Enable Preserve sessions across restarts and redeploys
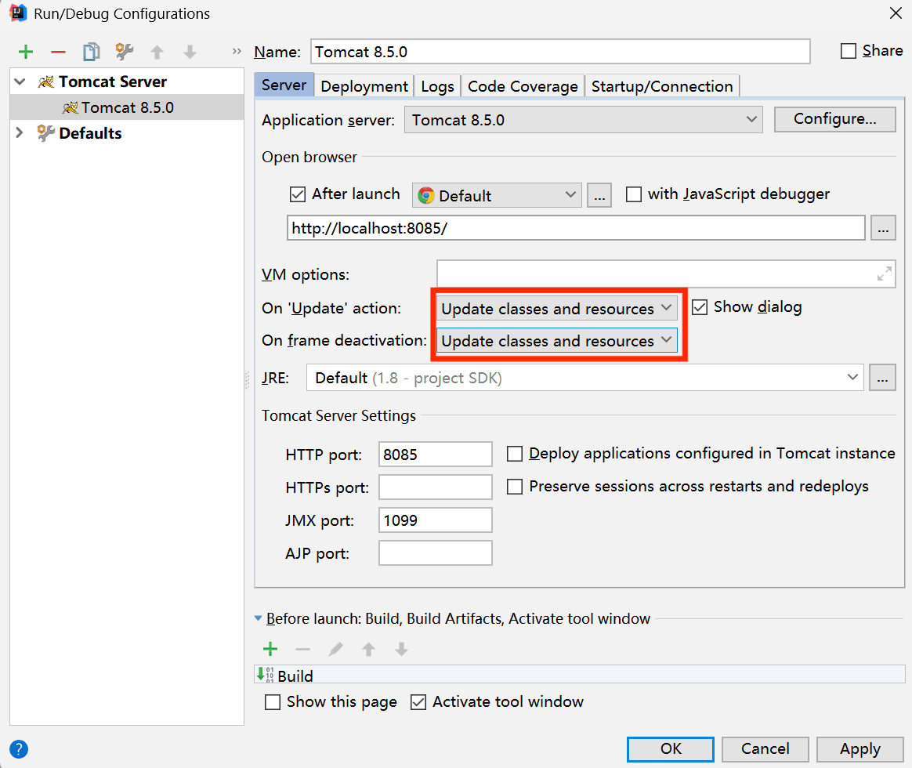 pyautogui.click(x=515, y=487)
